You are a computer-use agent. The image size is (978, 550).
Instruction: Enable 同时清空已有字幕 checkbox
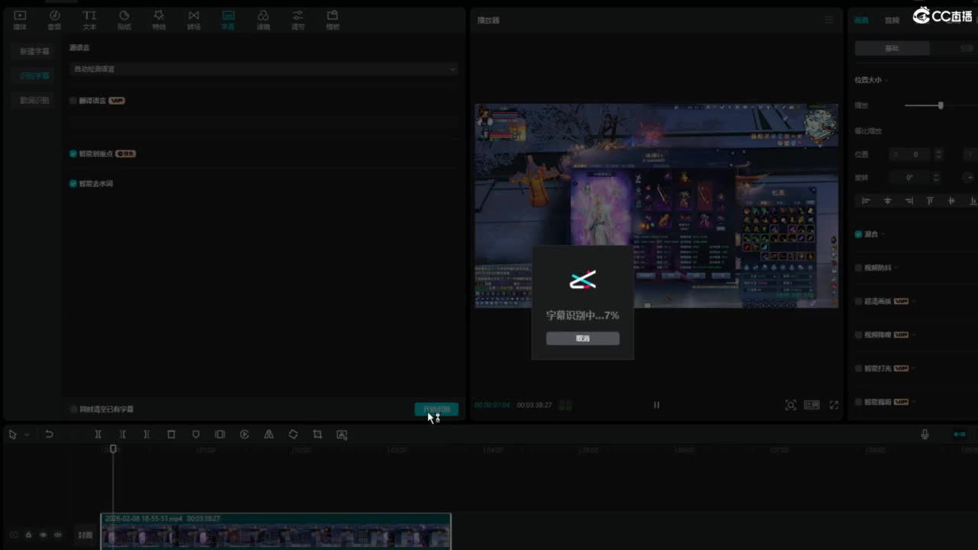coord(73,409)
